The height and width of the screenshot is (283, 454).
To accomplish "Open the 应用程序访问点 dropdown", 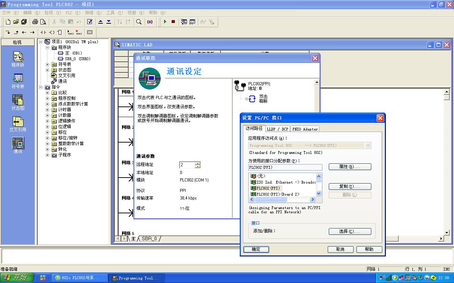I will [x=368, y=145].
